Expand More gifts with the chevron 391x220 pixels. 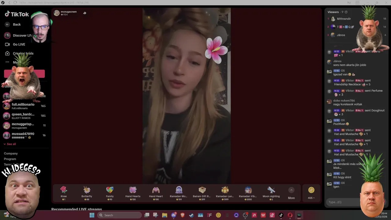point(291,190)
